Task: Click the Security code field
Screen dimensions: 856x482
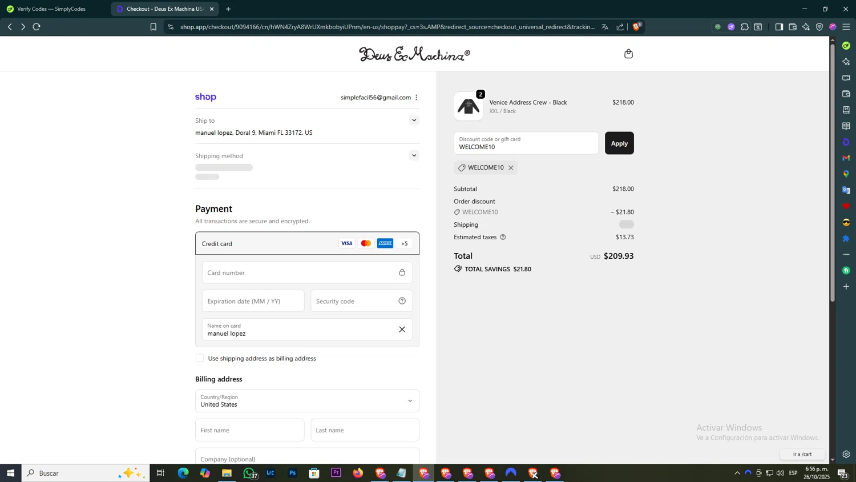Action: 361,301
